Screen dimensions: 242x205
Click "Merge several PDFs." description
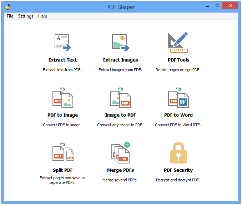pyautogui.click(x=120, y=180)
